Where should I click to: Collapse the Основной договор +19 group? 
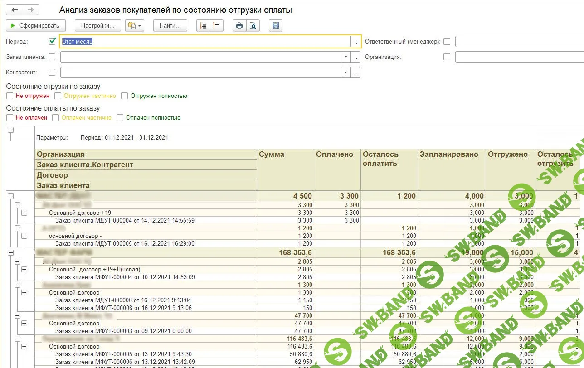(x=24, y=213)
